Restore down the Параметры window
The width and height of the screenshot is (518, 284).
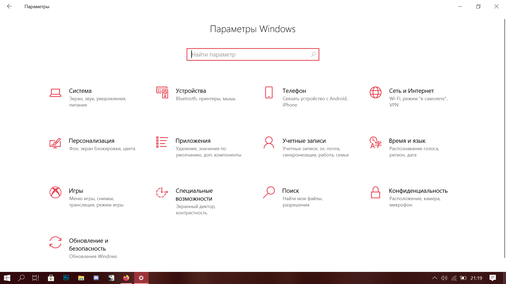(x=478, y=6)
